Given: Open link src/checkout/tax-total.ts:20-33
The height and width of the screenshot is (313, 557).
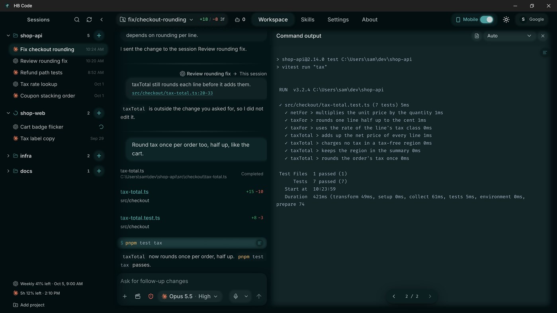Looking at the screenshot, I should tap(172, 93).
